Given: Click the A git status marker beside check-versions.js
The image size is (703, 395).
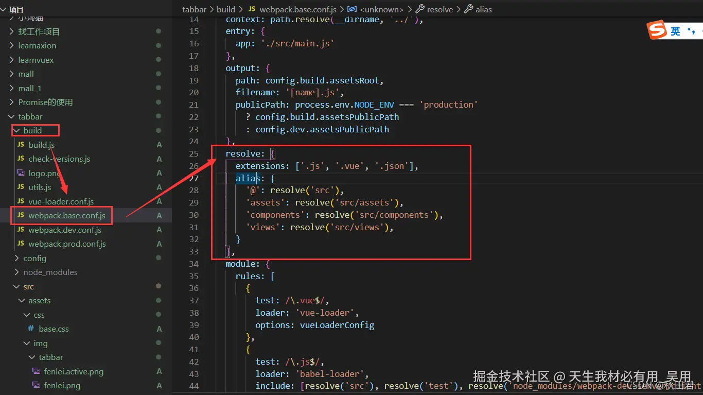Looking at the screenshot, I should 159,159.
